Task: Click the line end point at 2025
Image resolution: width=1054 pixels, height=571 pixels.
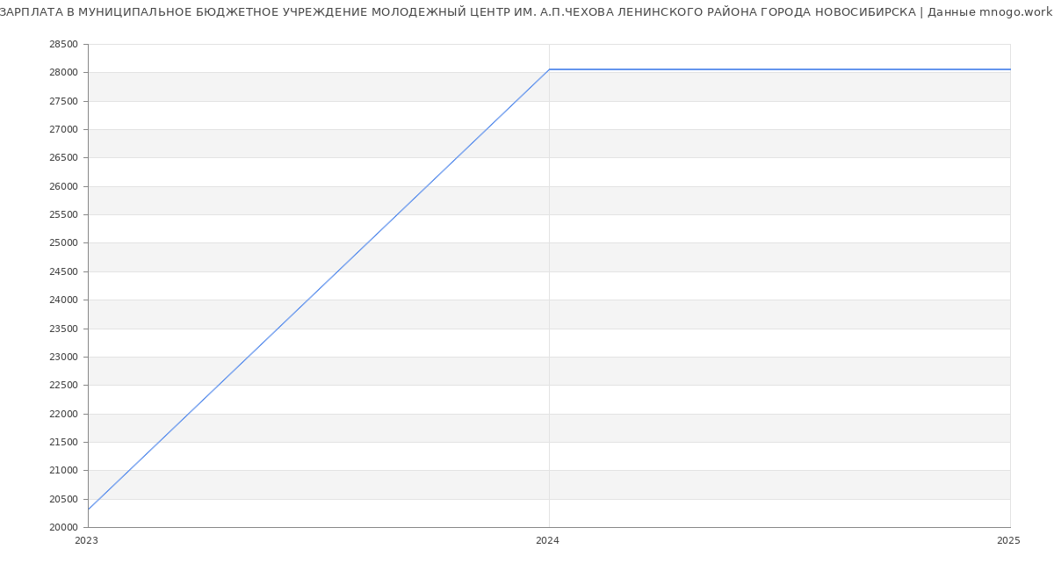Action: point(1010,69)
